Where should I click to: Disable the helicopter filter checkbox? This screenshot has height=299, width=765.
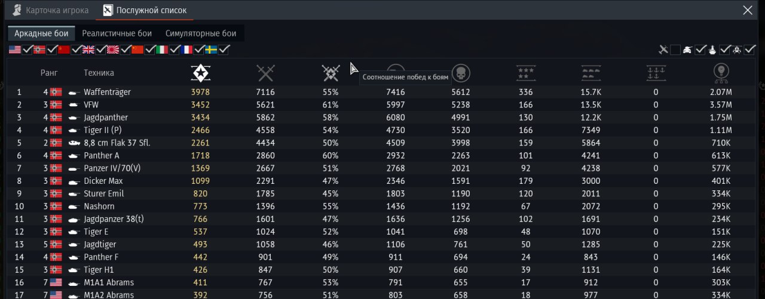749,50
